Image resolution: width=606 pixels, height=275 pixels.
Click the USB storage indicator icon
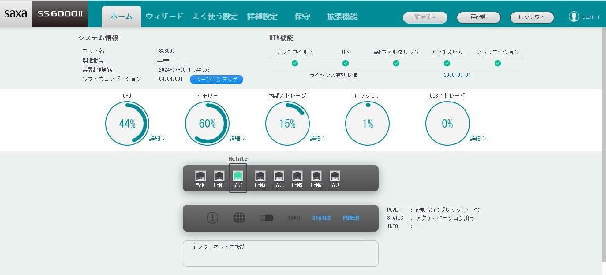coord(267,218)
